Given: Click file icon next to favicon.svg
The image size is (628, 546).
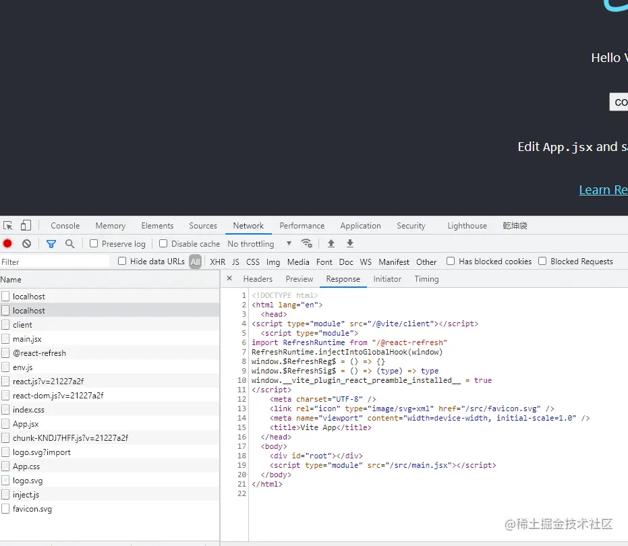Looking at the screenshot, I should 5,509.
